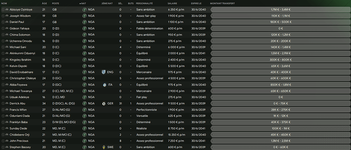Select Uchenna Omodu with his row checkmark
Image resolution: width=351 pixels, height=150 pixels.
click(3, 41)
